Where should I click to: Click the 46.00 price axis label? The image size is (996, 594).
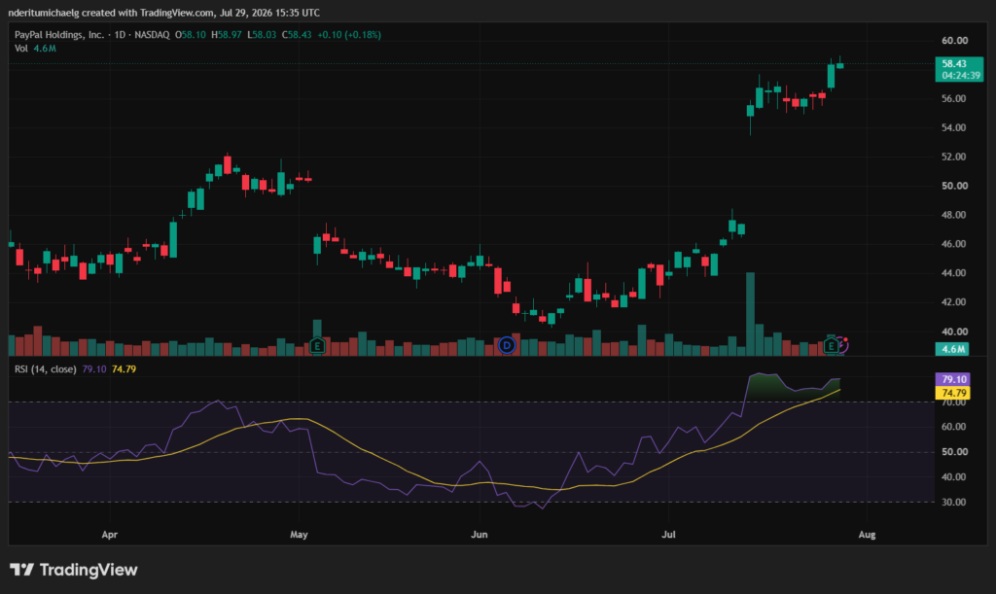click(954, 244)
